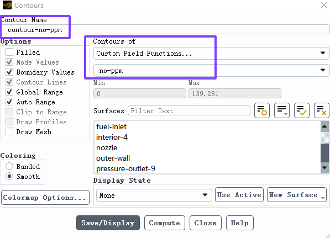Click scroll down arrow in the surfaces list
The width and height of the screenshot is (330, 238).
(324, 168)
